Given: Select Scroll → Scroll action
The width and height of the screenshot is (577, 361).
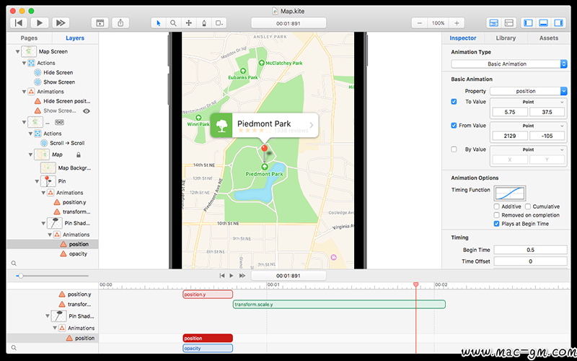Looking at the screenshot, I should pos(67,143).
